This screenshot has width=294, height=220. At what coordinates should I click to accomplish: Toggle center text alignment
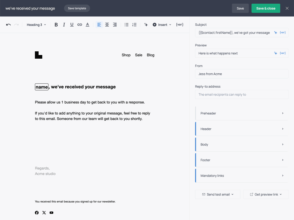point(107,24)
